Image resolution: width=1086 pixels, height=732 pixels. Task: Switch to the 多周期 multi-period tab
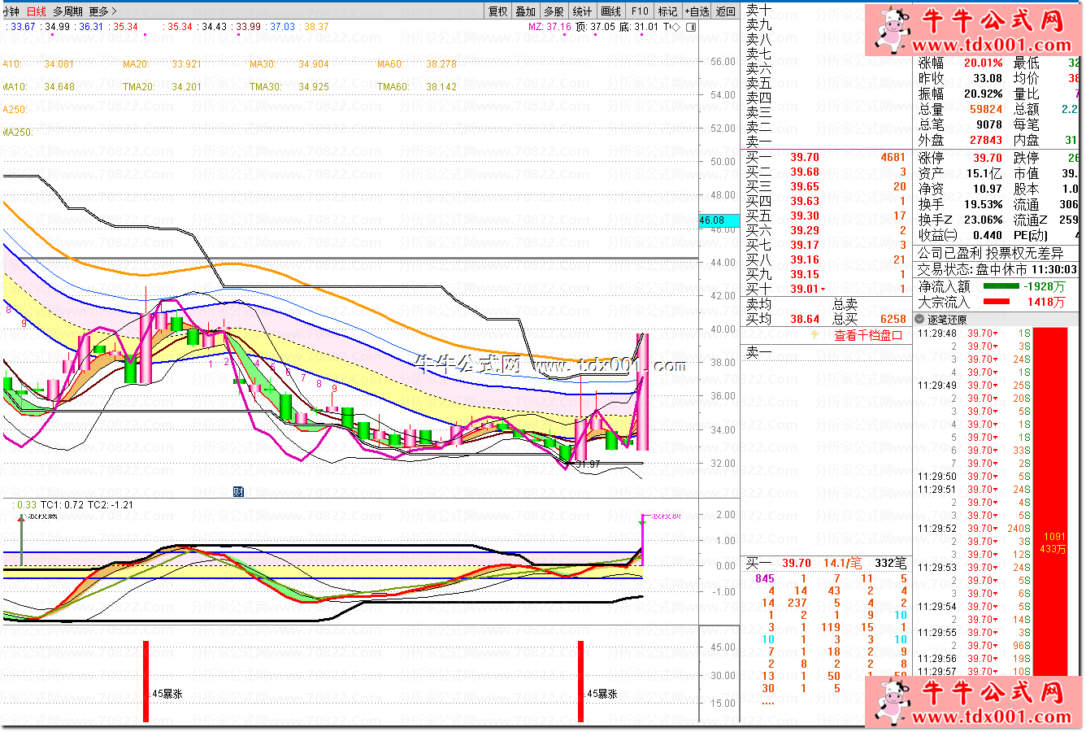tap(68, 11)
